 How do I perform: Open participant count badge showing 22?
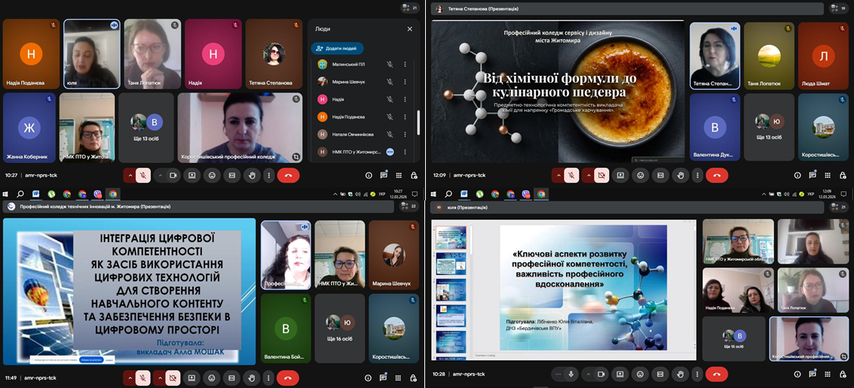pos(409,206)
